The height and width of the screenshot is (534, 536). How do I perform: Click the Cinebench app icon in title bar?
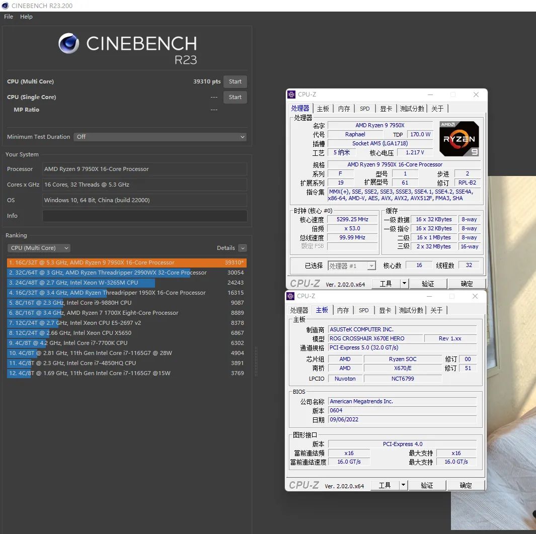[5, 6]
